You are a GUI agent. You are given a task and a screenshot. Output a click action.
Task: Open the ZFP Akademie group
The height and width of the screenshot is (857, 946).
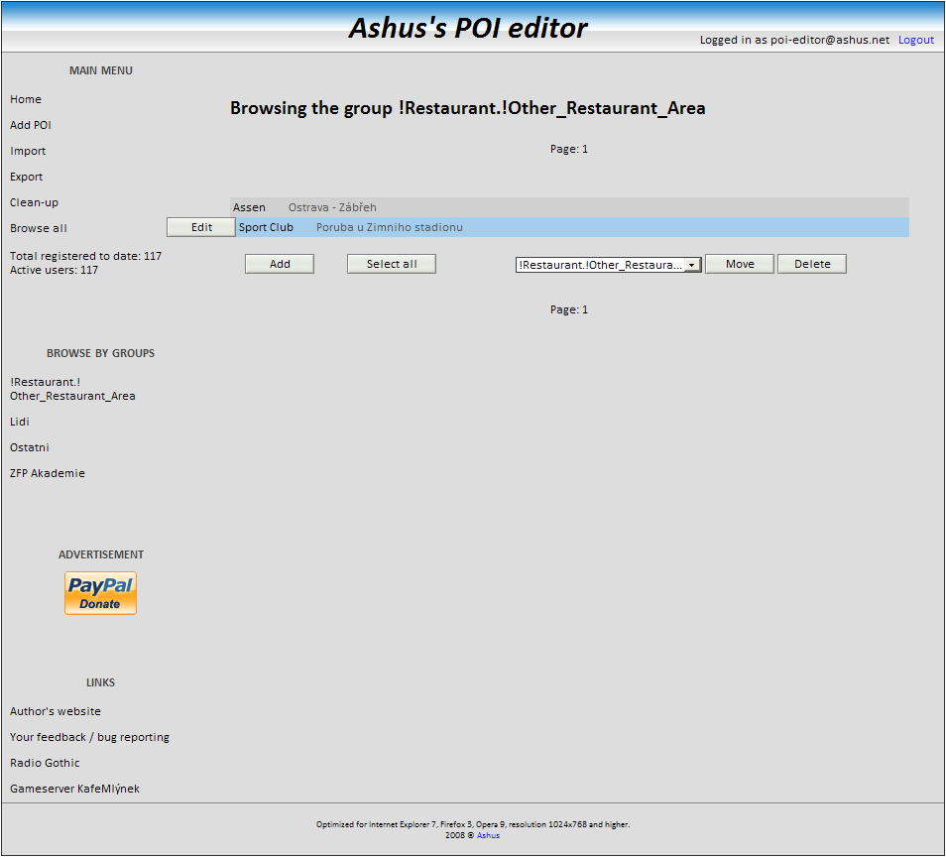(x=48, y=473)
